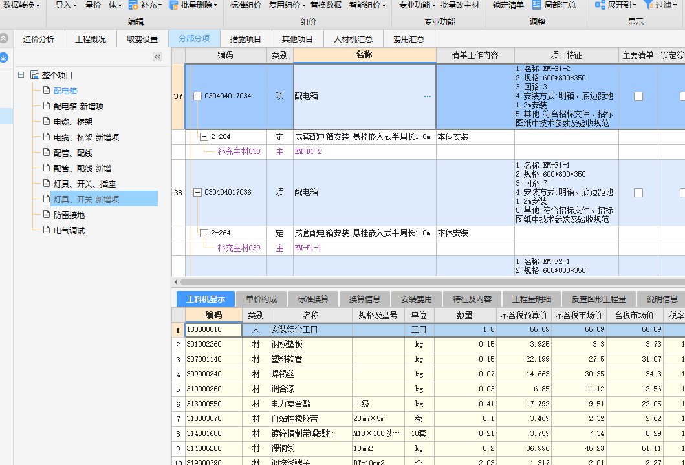Open the 量价一体 dropdown
This screenshot has height=465, width=685.
pos(103,5)
